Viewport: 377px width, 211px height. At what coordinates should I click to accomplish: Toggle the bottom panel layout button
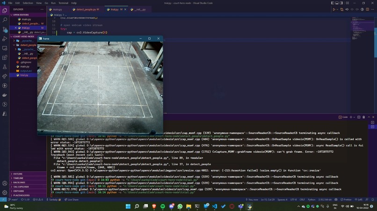click(x=337, y=3)
